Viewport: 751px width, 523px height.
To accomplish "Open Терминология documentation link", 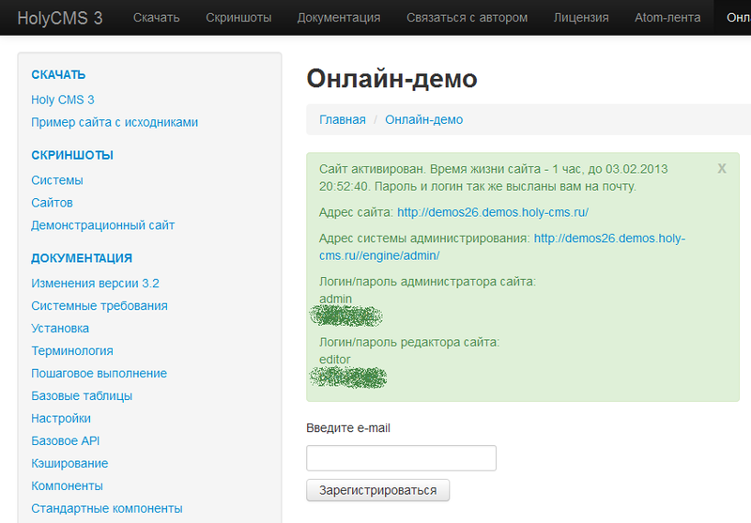I will click(72, 350).
